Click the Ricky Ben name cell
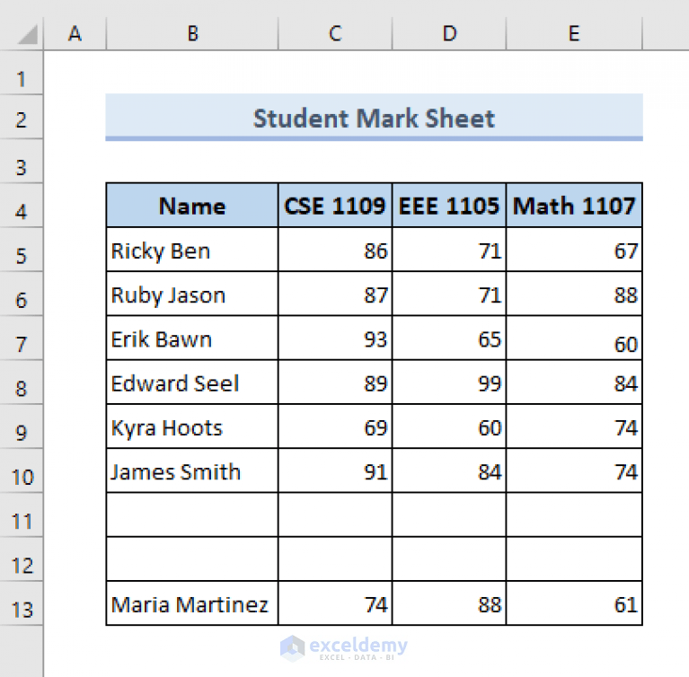This screenshot has height=677, width=689. (x=192, y=250)
